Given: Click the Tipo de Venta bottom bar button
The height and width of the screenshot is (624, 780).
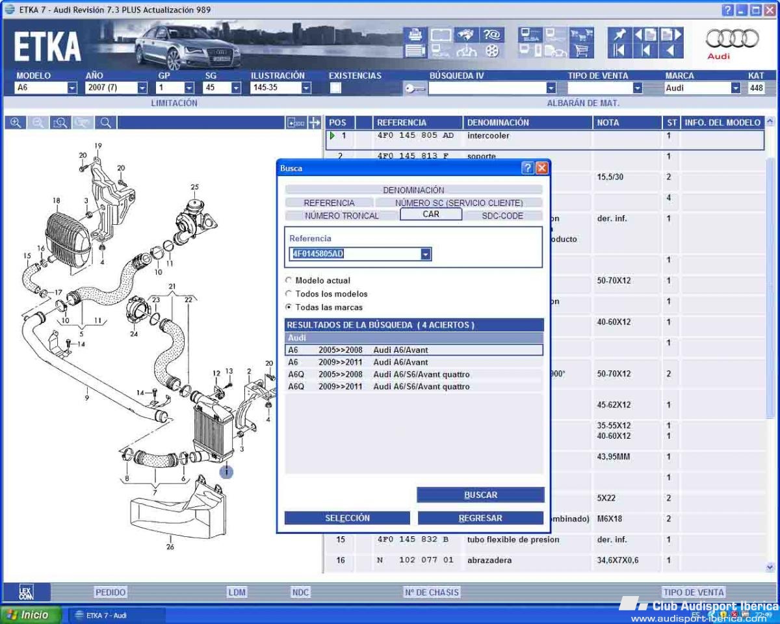Looking at the screenshot, I should pos(693,592).
